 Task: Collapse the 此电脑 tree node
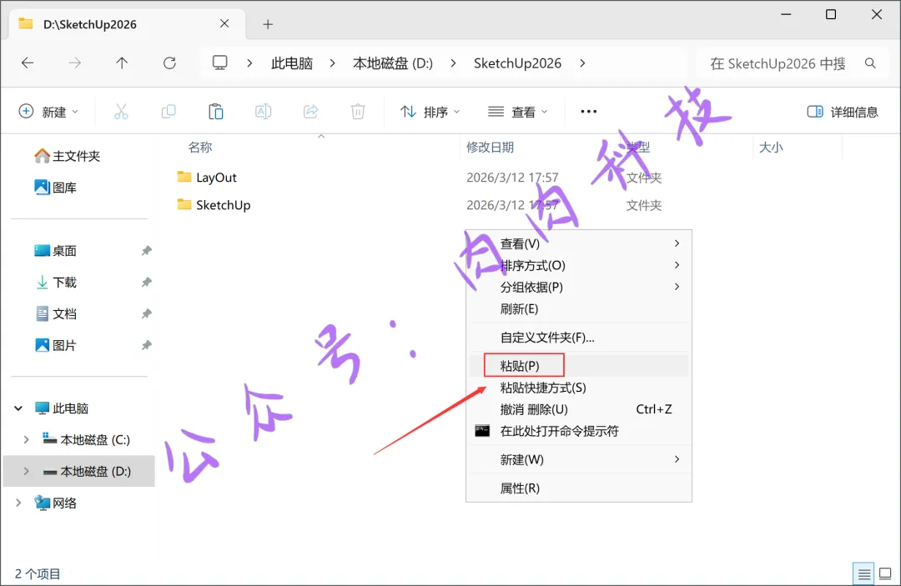click(18, 408)
